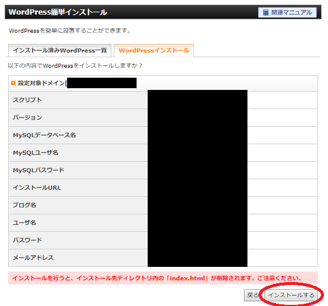The height and width of the screenshot is (306, 328).
Task: Click the インストールする button
Action: coord(291,295)
